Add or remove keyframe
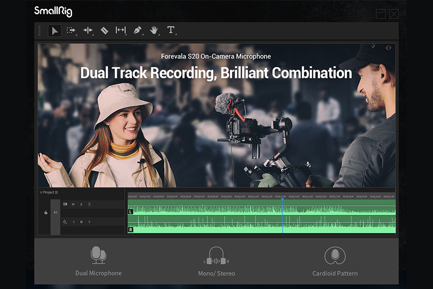 (x=81, y=222)
